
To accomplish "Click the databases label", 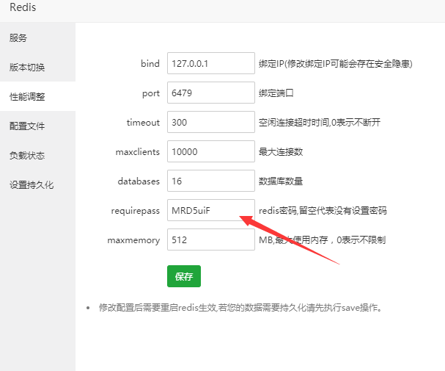I will pos(139,181).
